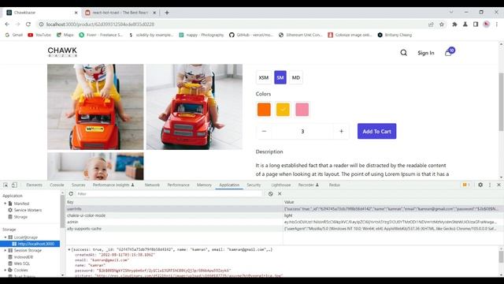Click the DevTools warnings count badge
The image size is (504, 284).
[466, 185]
